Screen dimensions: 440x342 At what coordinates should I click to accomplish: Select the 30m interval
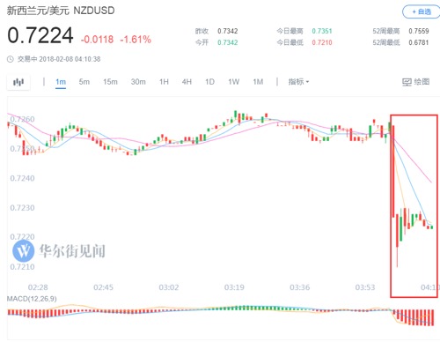tap(138, 82)
